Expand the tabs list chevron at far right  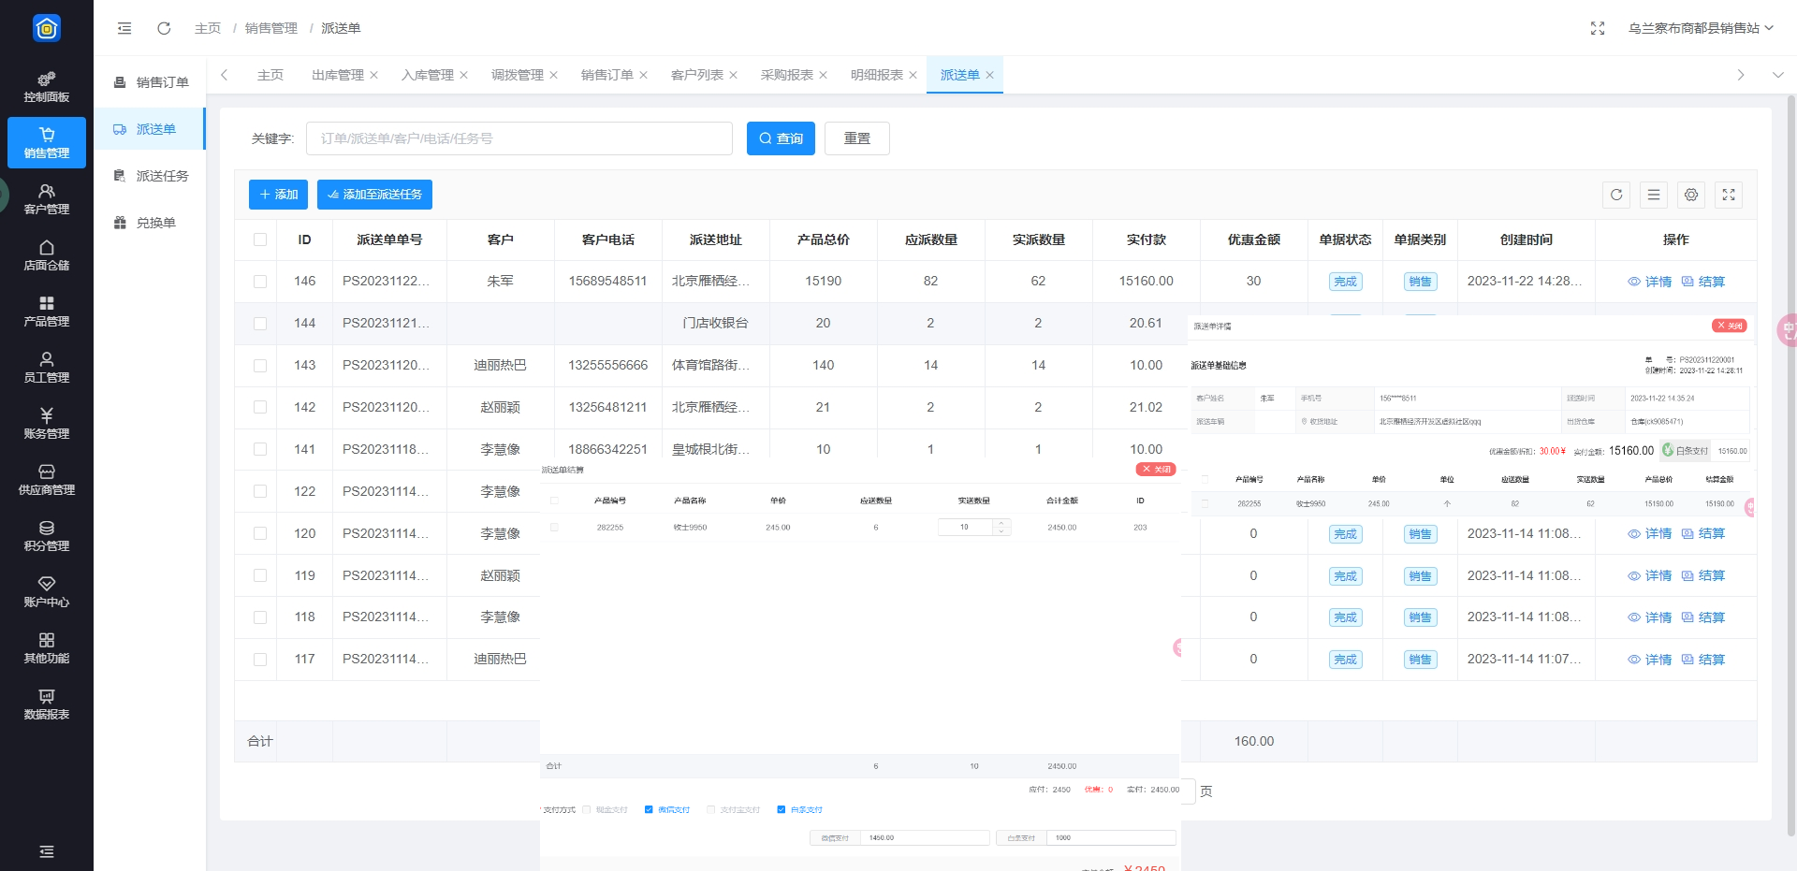1777,75
